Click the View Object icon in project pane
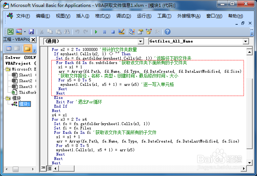The width and height of the screenshot is (257, 176). [17, 48]
